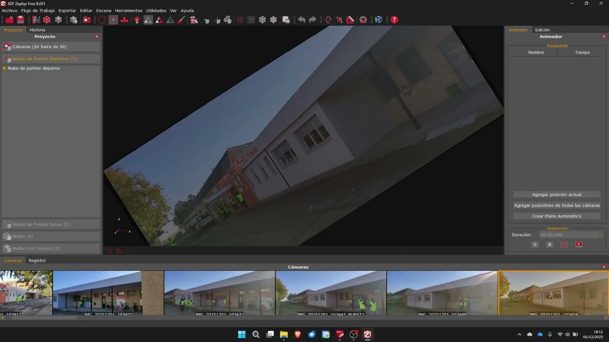Toggle the highlighted gray triangles mesh icon

tap(148, 19)
